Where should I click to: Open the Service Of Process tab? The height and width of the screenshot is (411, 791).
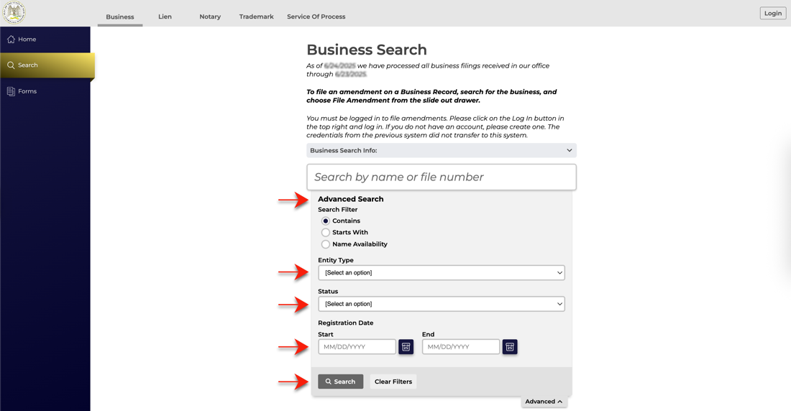click(316, 17)
